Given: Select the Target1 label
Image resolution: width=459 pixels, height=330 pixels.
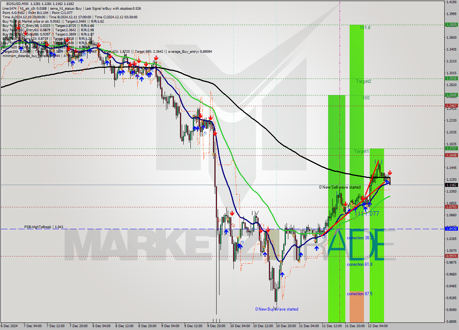Looking at the screenshot, I should [361, 151].
